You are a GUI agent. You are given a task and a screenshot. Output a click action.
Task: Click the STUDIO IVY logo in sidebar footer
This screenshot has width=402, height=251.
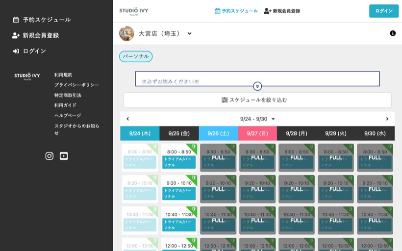click(x=27, y=76)
